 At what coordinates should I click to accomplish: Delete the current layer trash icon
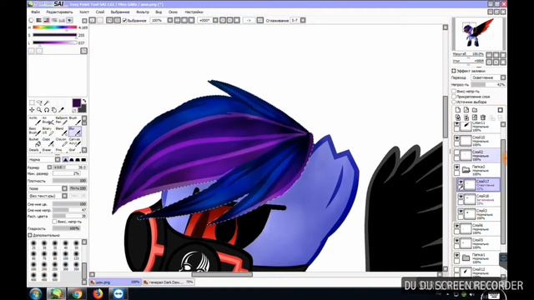point(482,117)
